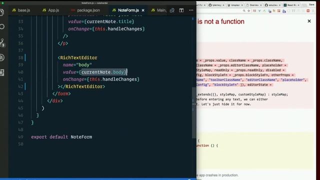Select the NoteForm.js tab

pyautogui.click(x=126, y=10)
